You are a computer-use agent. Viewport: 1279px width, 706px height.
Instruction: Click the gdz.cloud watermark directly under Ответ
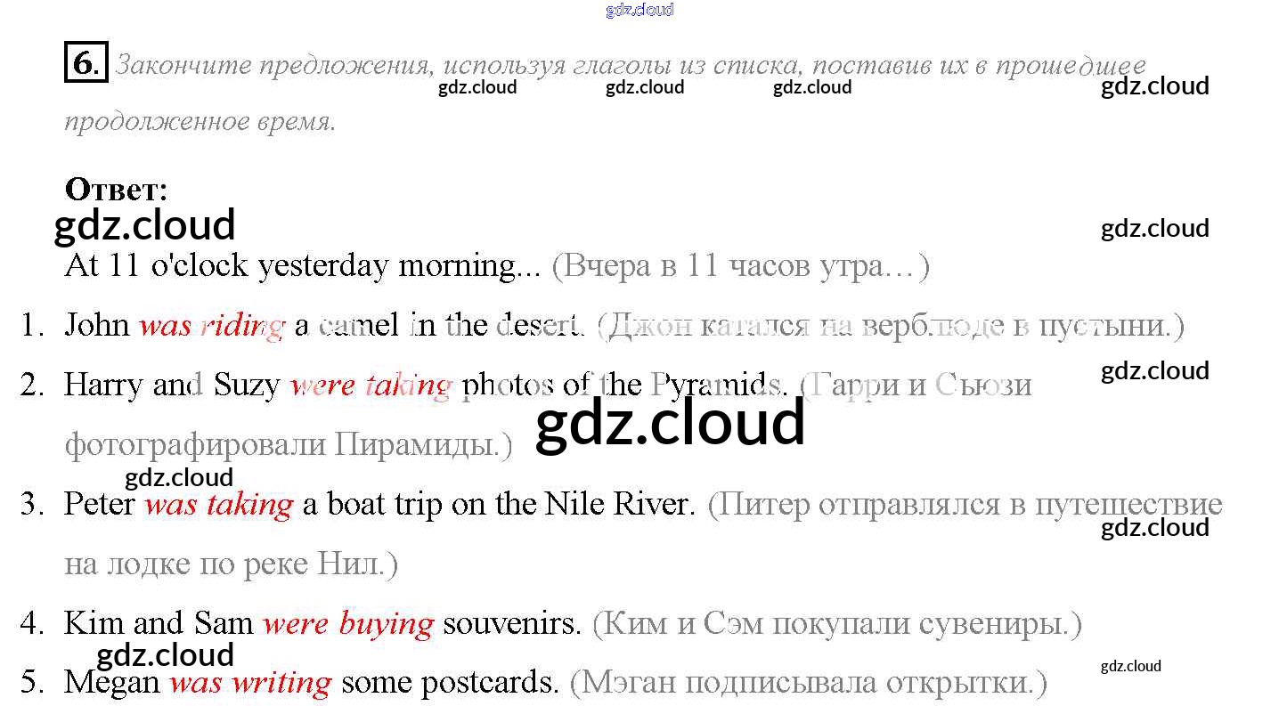[x=144, y=225]
